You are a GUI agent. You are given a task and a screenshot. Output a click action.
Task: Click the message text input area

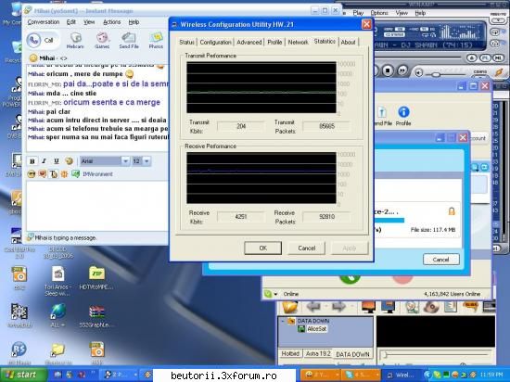point(97,206)
